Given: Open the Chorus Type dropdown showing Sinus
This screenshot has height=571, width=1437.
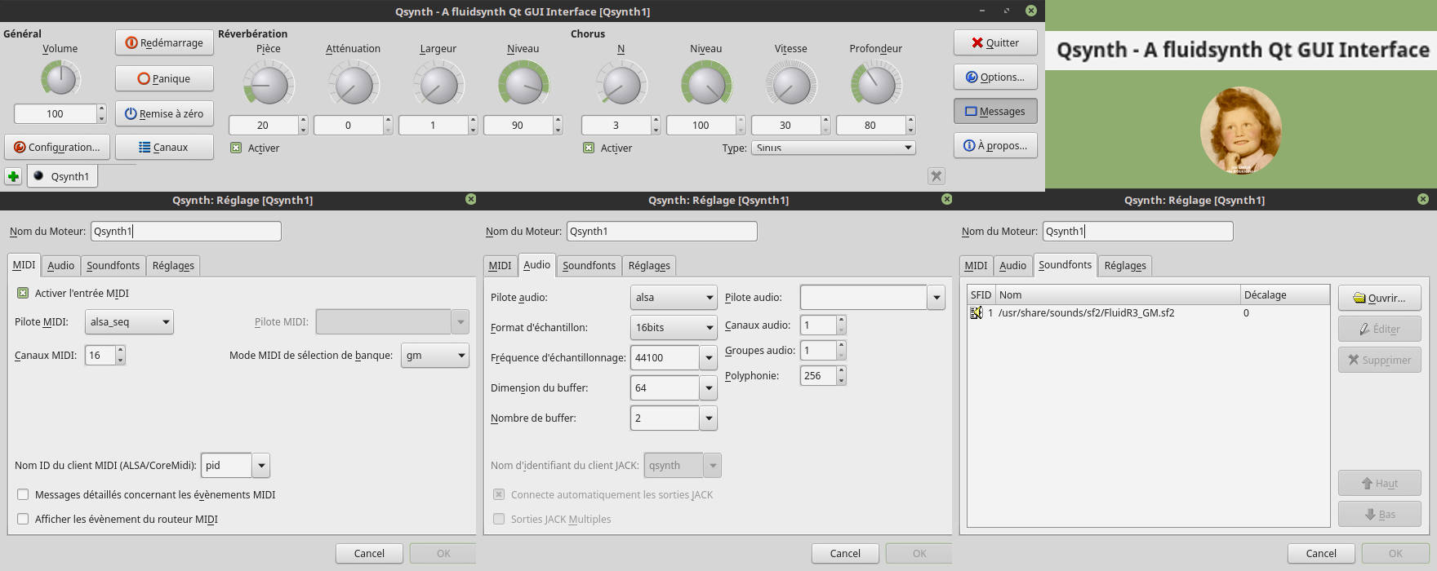Looking at the screenshot, I should [x=833, y=148].
